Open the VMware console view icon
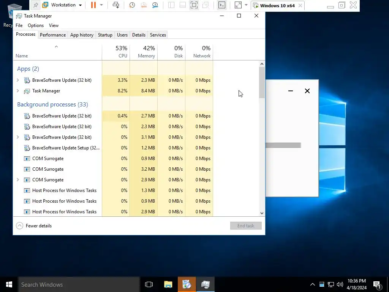This screenshot has width=389, height=292. (222, 5)
